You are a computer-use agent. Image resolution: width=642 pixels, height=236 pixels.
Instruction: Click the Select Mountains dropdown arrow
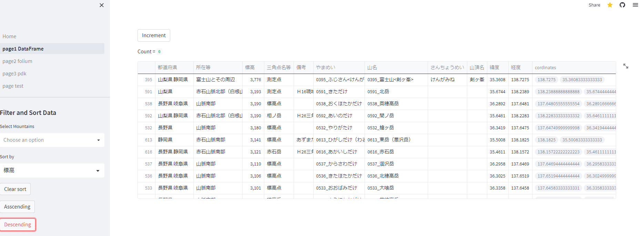pos(99,140)
